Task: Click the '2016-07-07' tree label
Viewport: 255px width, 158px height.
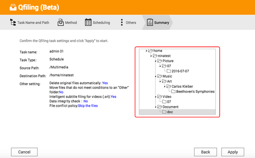Action: click(180, 71)
